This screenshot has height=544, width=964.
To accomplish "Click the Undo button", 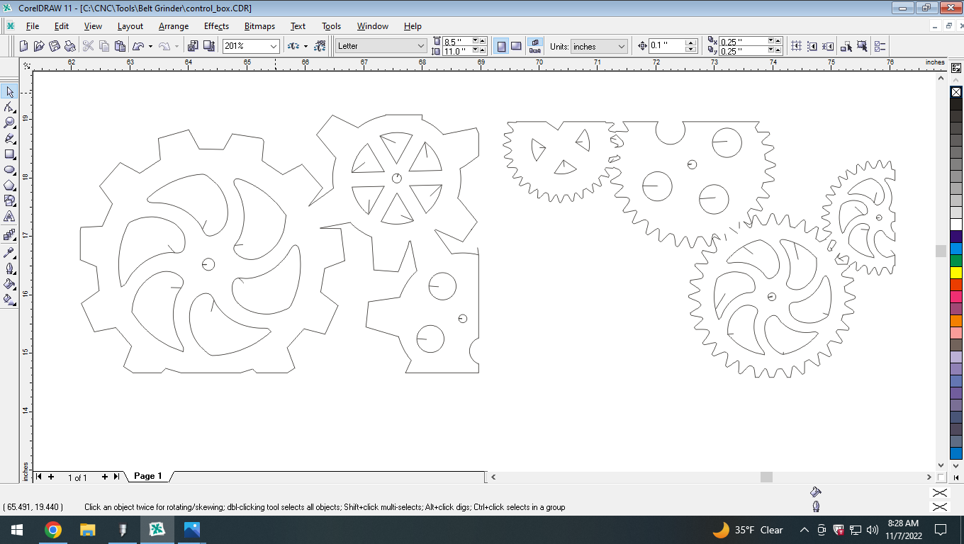I will [139, 45].
